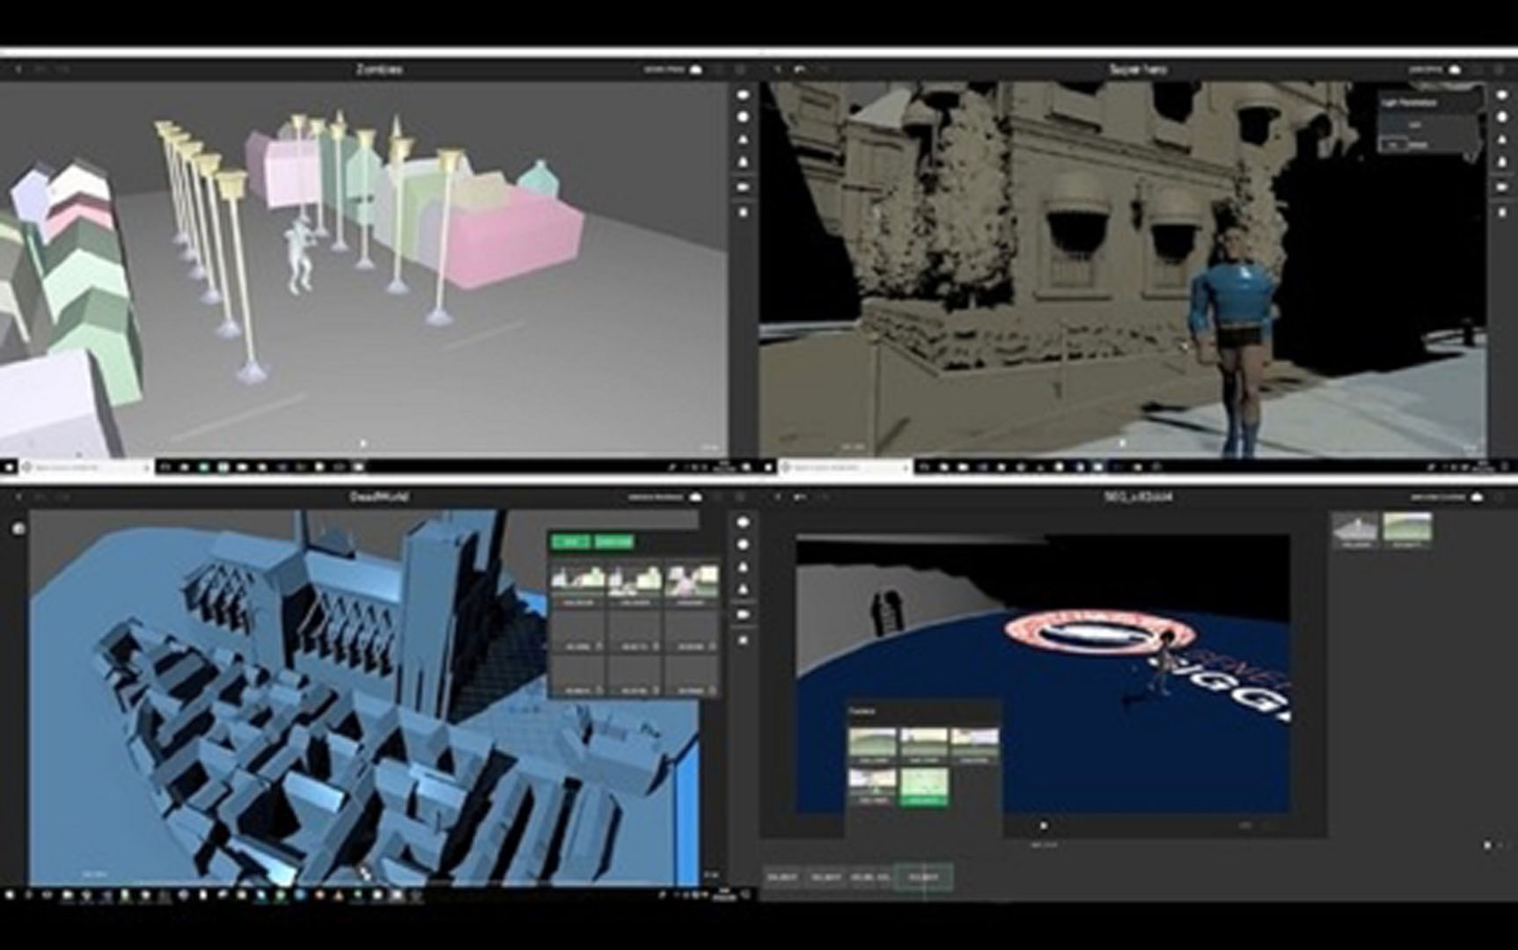
Task: Select the first shot clip in the sequence timeline
Action: pos(782,877)
